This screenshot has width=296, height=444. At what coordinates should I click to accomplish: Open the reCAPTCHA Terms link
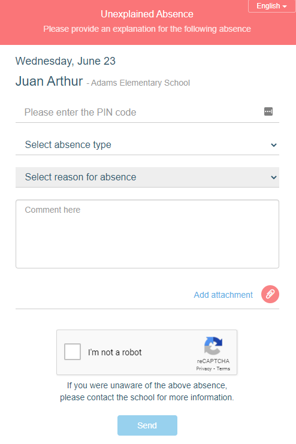click(223, 369)
